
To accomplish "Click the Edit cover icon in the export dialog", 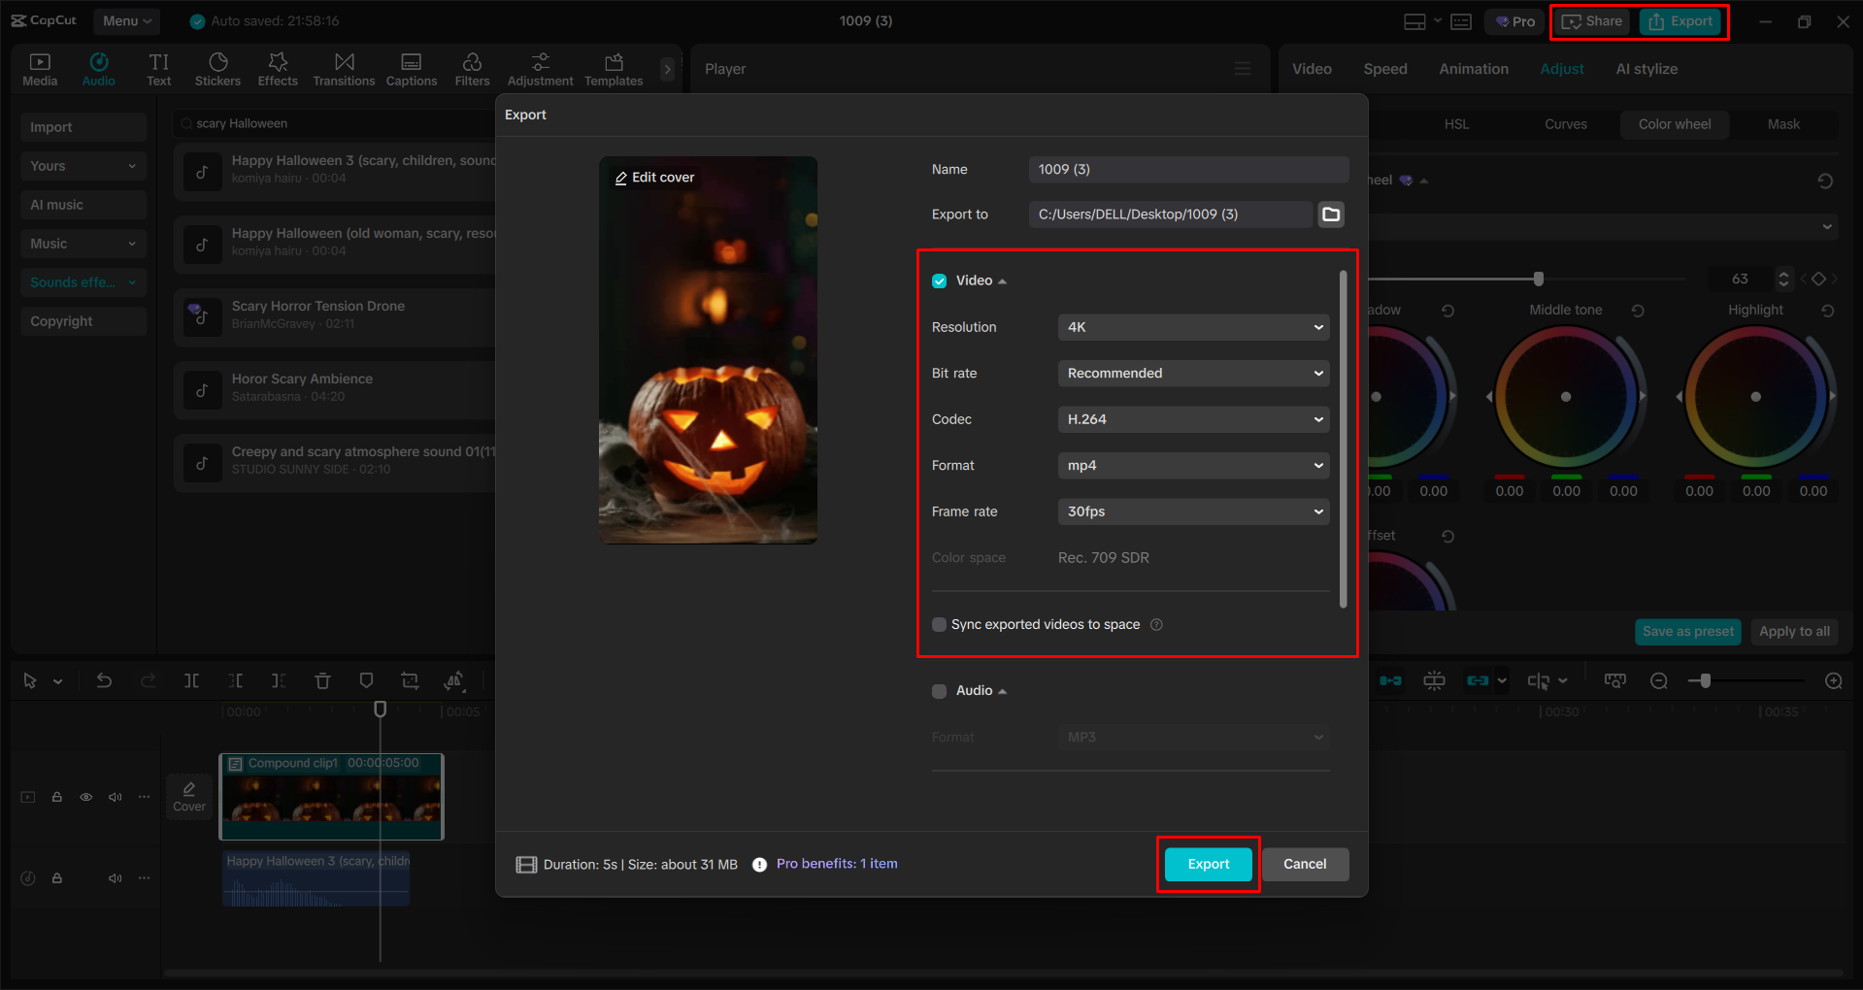I will click(x=621, y=177).
